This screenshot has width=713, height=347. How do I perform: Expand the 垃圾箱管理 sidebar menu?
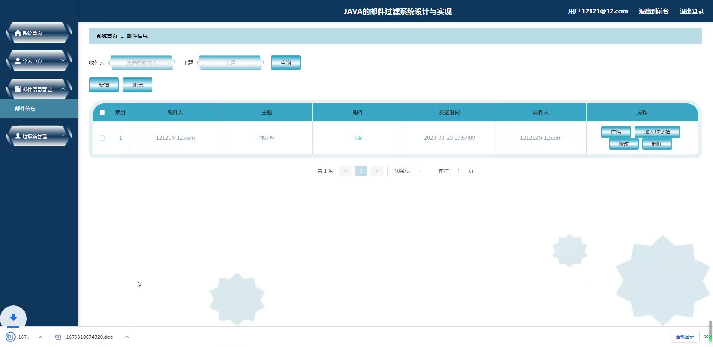point(39,136)
